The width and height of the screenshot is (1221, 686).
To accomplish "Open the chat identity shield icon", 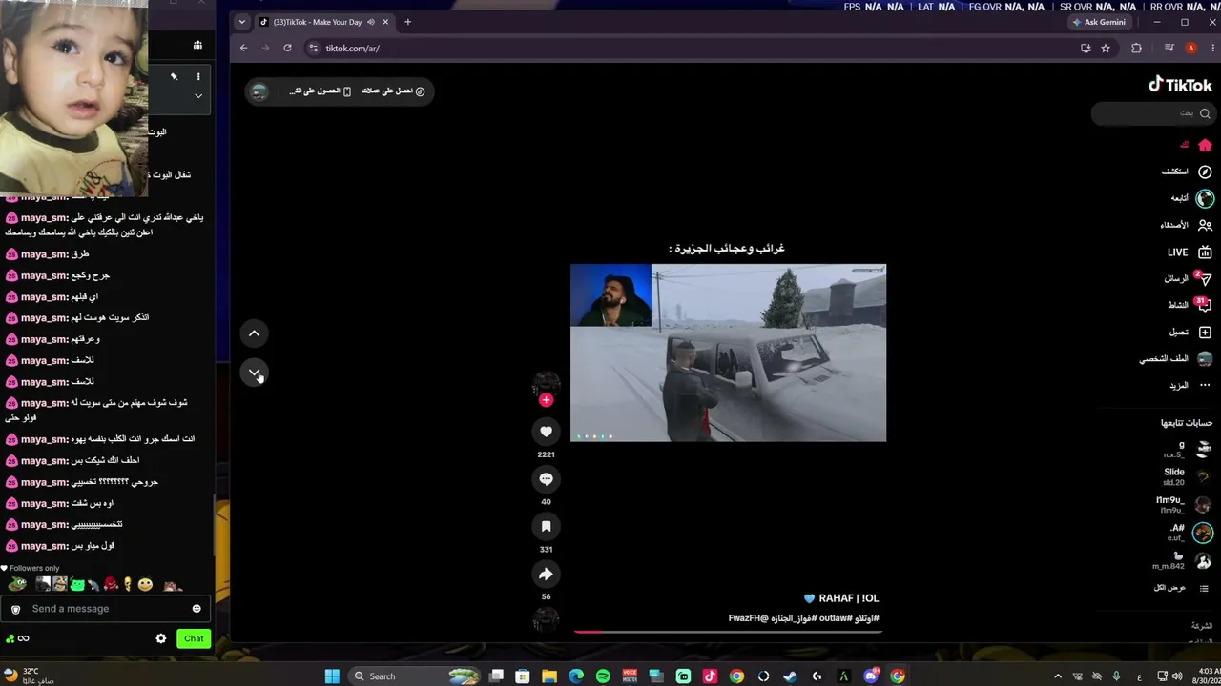I will click(x=15, y=609).
